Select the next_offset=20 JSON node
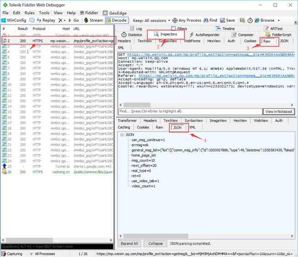Viewport: 298px width, 257px height. (x=144, y=166)
